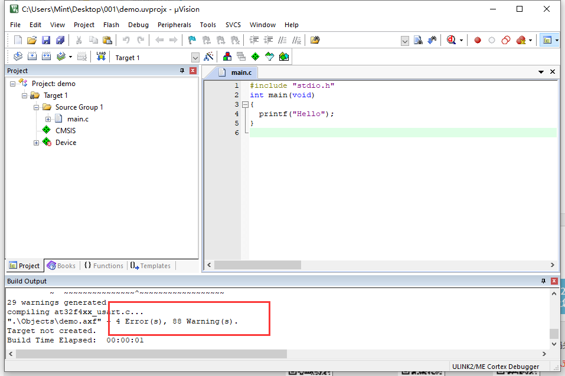Screen dimensions: 565x376
Task: Start/Stop Debug Session icon
Action: (451, 40)
